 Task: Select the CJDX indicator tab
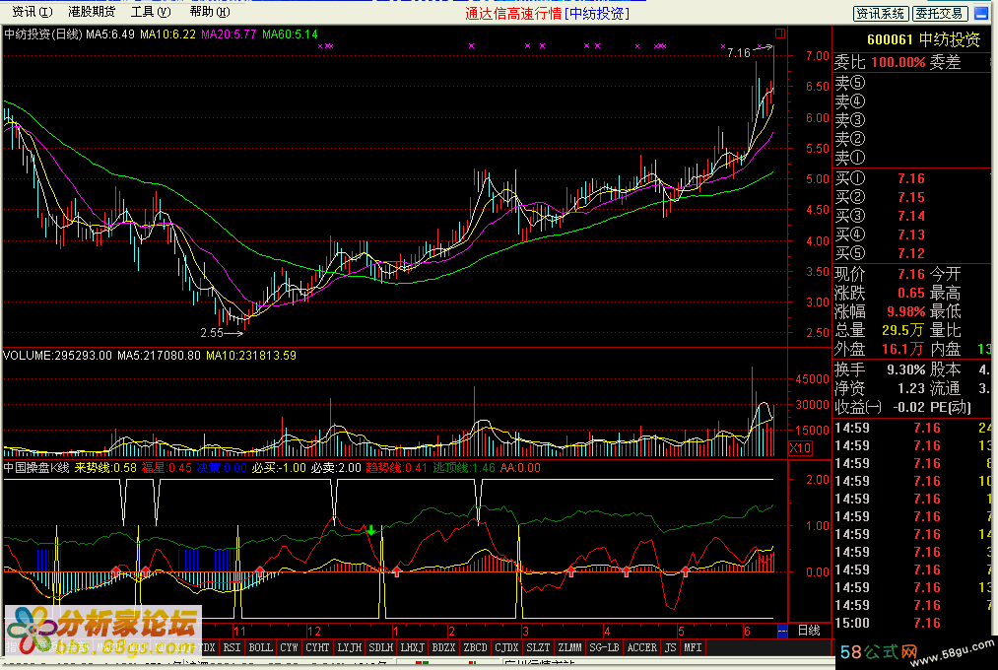click(506, 647)
